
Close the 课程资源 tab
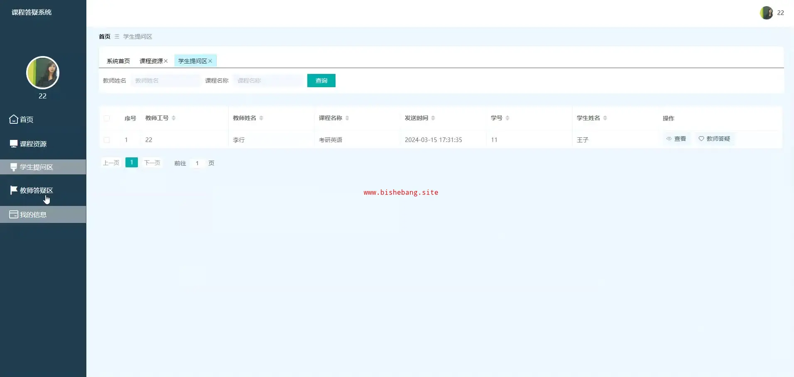166,61
